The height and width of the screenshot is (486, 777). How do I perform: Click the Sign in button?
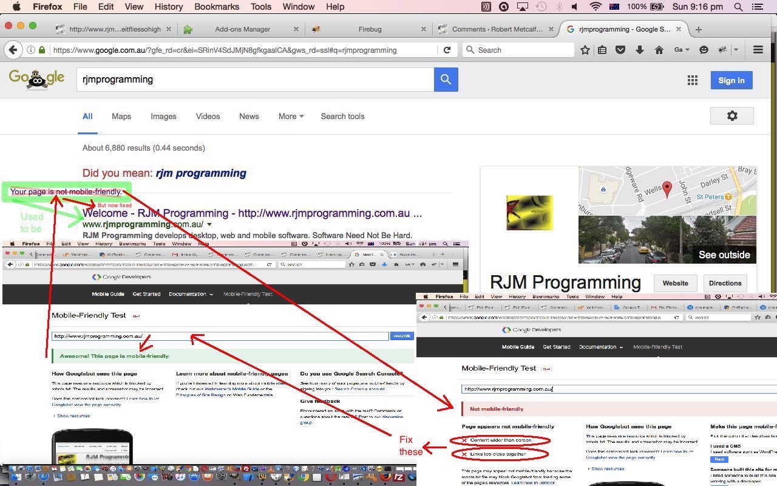(731, 80)
